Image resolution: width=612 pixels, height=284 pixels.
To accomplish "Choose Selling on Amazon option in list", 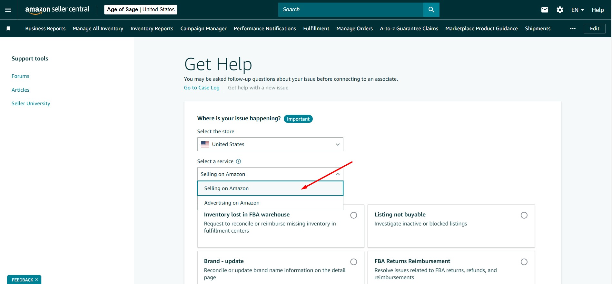I will 270,188.
